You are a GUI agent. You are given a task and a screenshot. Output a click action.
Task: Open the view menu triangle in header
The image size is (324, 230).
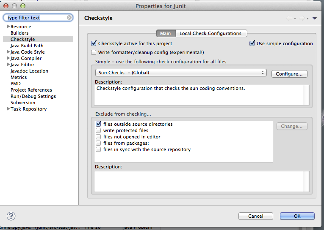coord(315,18)
